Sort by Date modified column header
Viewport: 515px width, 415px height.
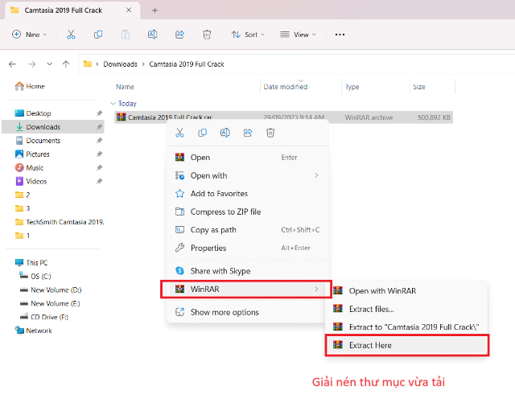(x=286, y=87)
